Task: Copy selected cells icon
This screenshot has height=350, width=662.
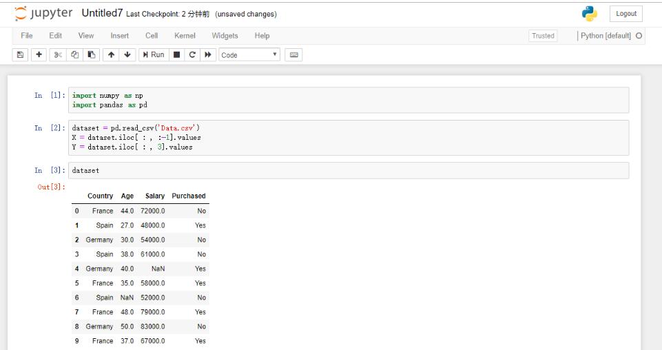Action: tap(74, 55)
